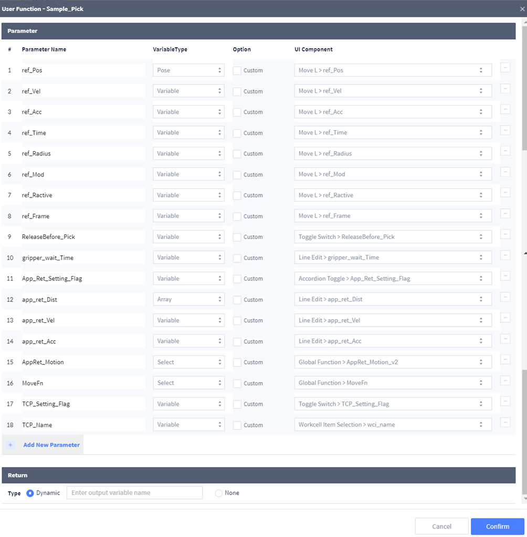Screen dimensions: 527x537
Task: Check the Custom box for gripper_wait_Time
Action: [x=237, y=258]
